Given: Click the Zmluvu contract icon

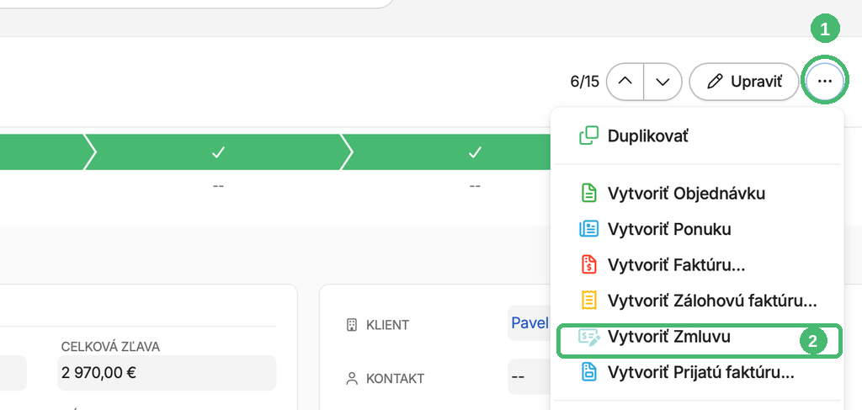Looking at the screenshot, I should (x=588, y=337).
